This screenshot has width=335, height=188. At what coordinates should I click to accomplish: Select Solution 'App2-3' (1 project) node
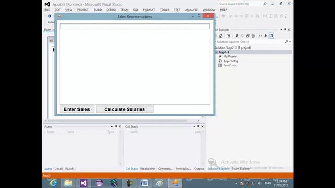232,48
